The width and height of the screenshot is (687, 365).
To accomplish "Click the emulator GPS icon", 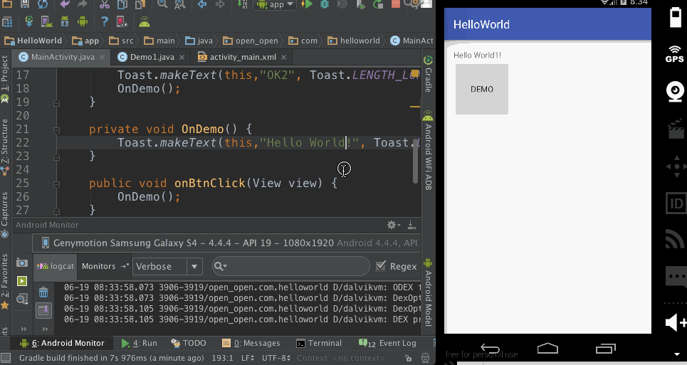I will [x=674, y=54].
